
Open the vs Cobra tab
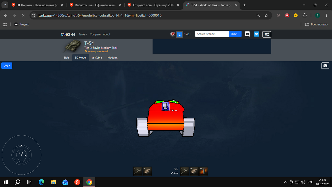(97, 58)
